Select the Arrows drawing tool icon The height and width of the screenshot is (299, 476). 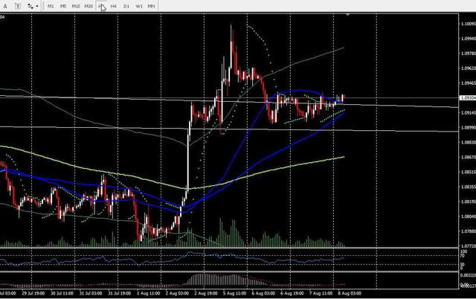click(30, 6)
